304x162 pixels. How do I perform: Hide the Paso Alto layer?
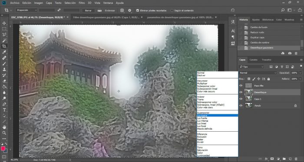coord(241,85)
